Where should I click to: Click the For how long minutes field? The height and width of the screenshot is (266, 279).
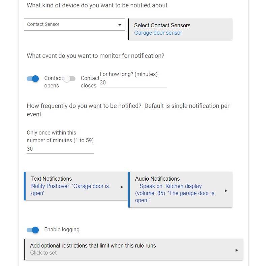(x=133, y=83)
